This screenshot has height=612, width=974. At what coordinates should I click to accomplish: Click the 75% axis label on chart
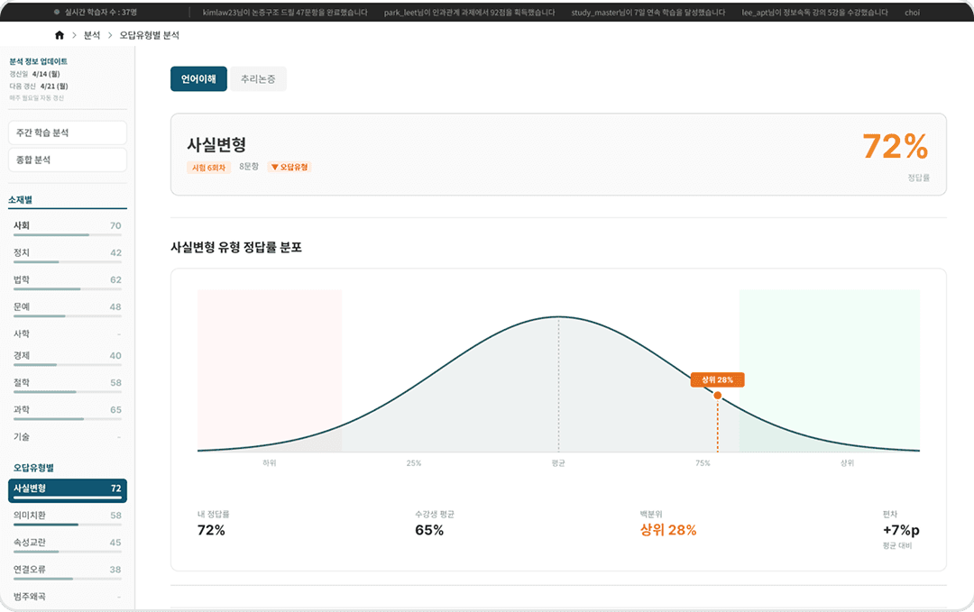(703, 463)
